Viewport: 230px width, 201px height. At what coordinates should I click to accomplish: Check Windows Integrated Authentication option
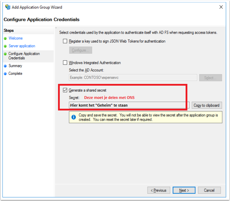coord(65,63)
